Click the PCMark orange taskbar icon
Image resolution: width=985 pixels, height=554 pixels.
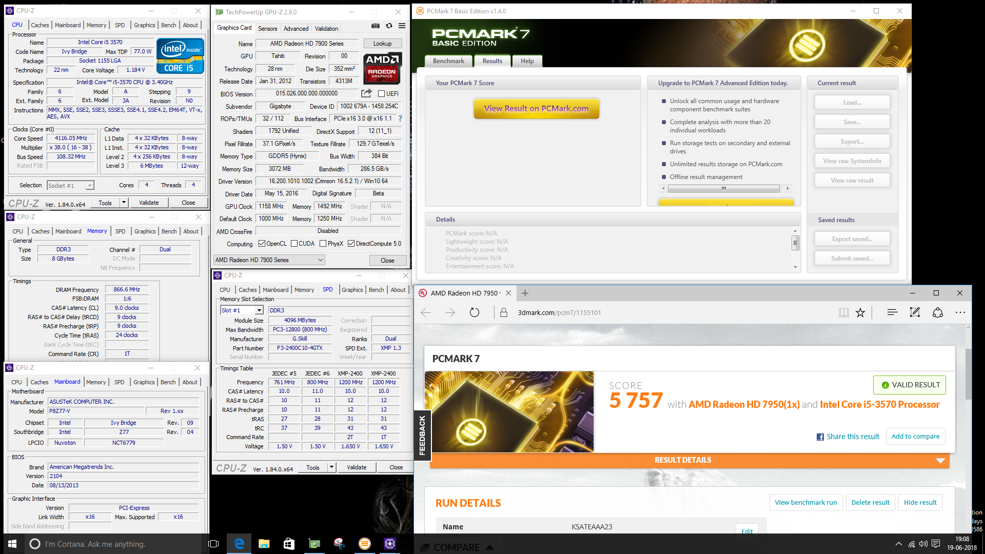tap(365, 544)
